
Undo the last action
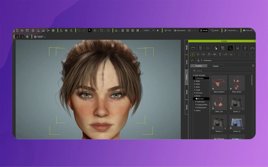click(x=79, y=31)
